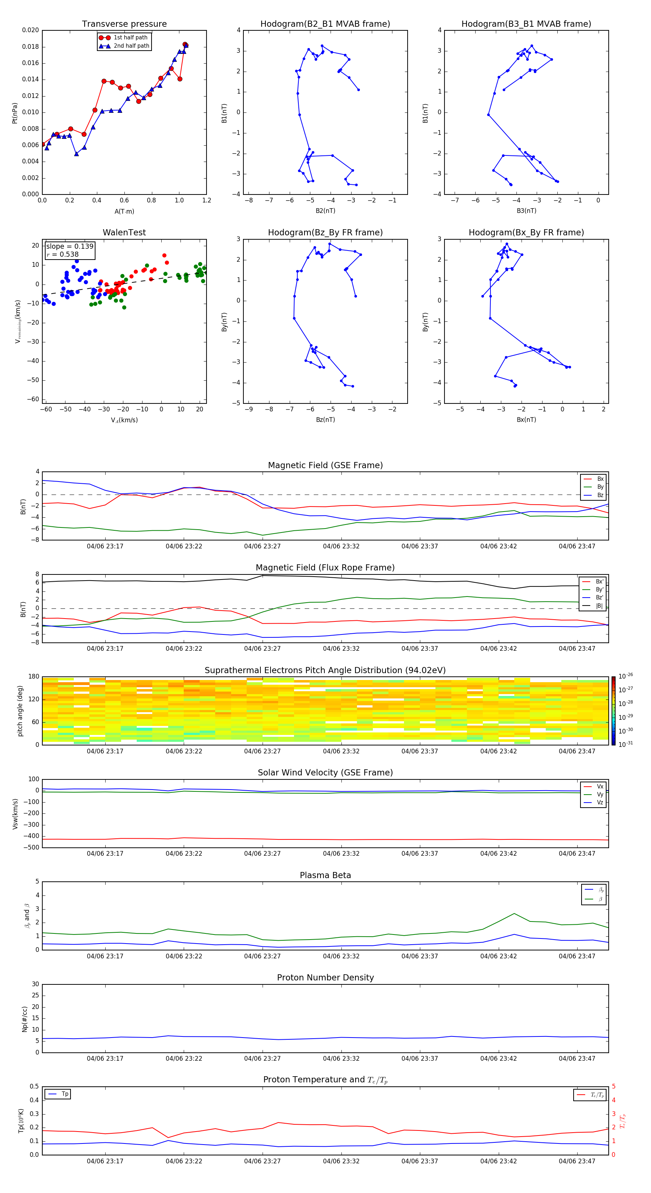Screen dimensions: 651x1193
Task: Click the colorbar tick label 10^-26
Action: 626,676
